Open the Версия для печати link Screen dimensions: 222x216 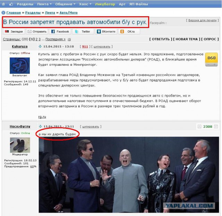click(x=202, y=20)
